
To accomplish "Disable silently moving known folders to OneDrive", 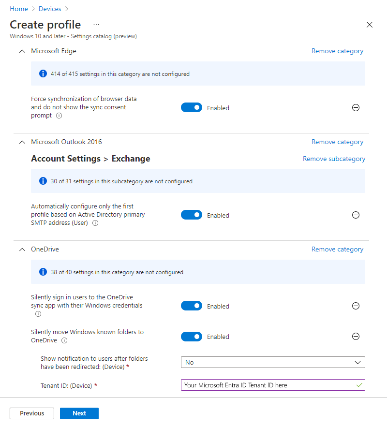I will pos(192,336).
